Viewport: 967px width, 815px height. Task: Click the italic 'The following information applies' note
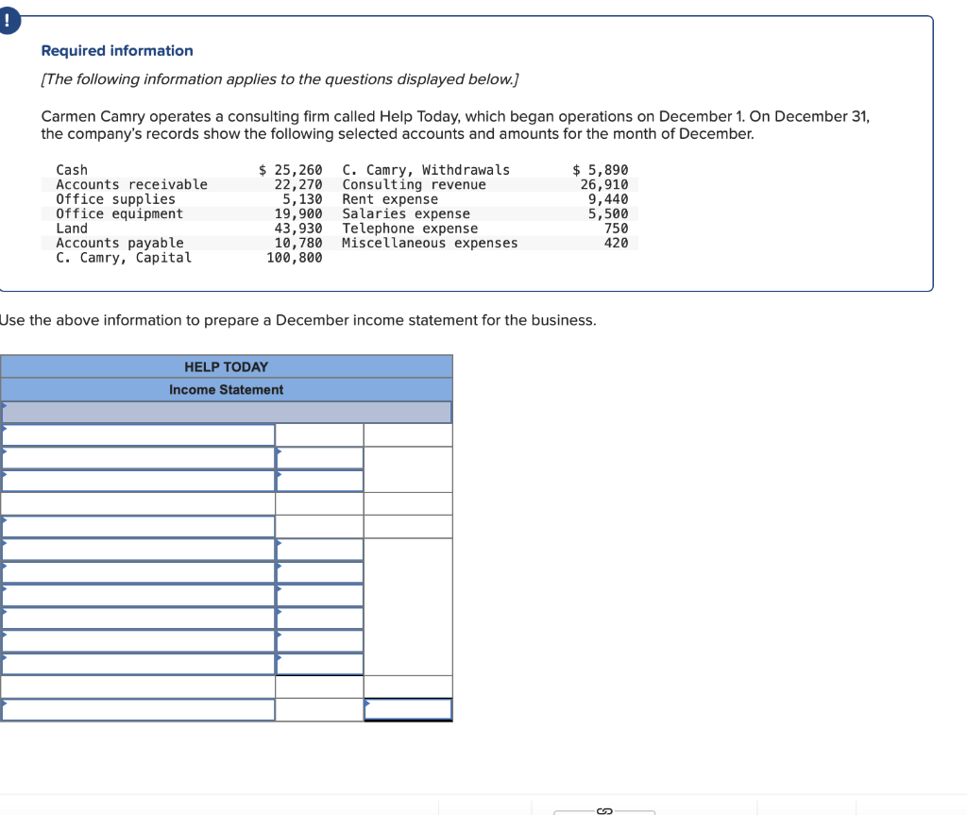(x=280, y=79)
